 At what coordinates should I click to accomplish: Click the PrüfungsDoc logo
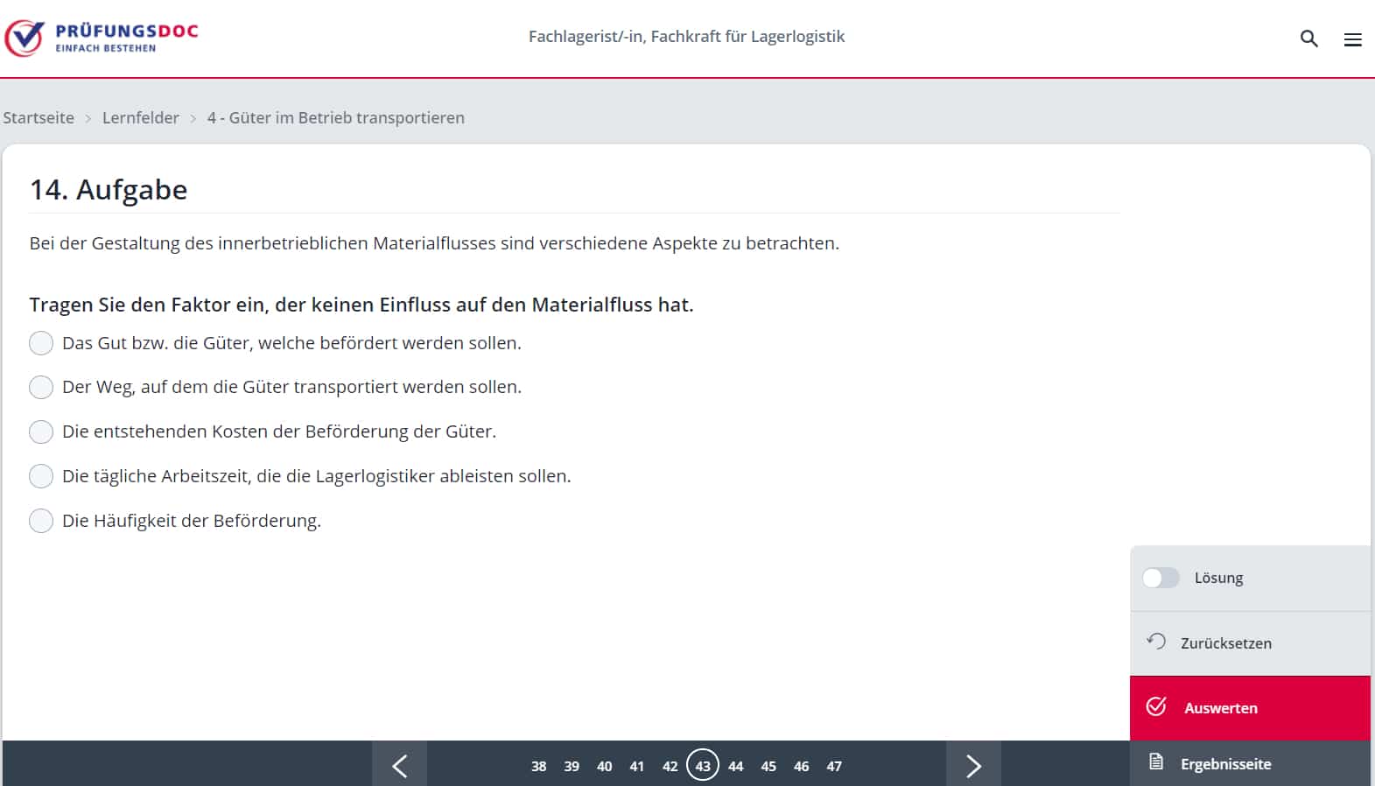pos(102,38)
